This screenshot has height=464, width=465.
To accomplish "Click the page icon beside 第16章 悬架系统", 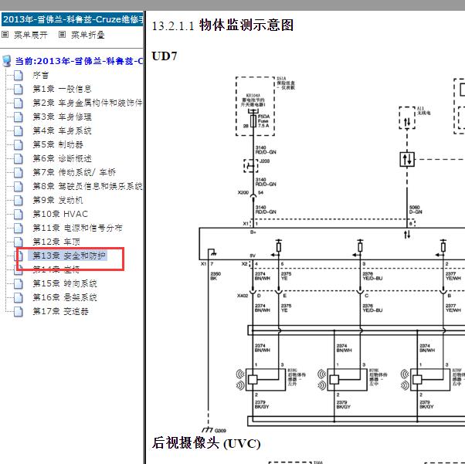I will point(19,297).
